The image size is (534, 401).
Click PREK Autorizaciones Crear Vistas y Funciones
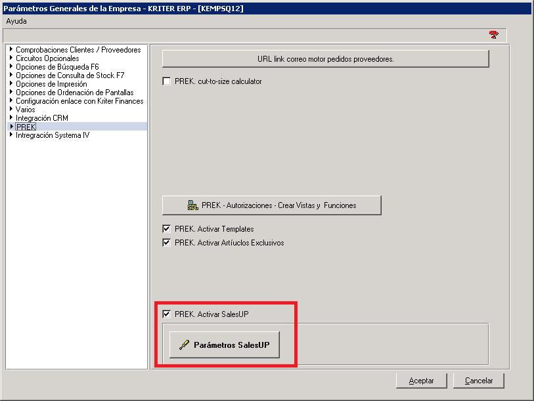click(x=272, y=205)
